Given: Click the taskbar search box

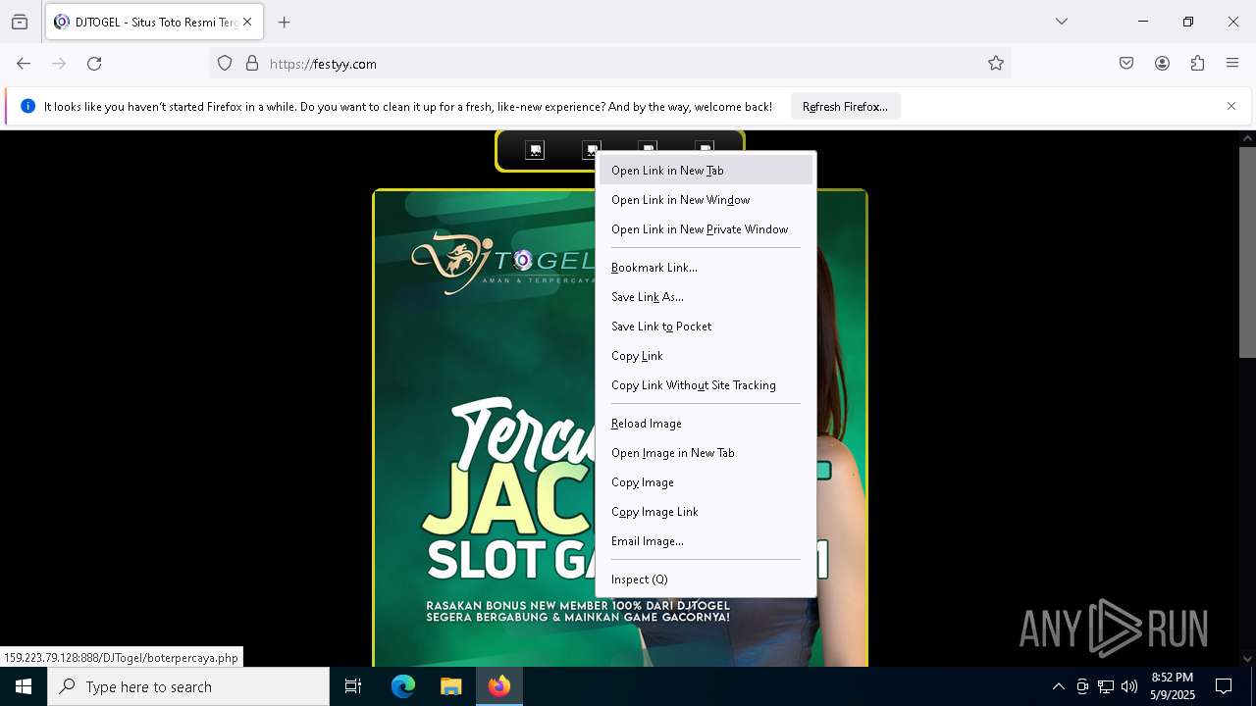Looking at the screenshot, I should point(188,686).
